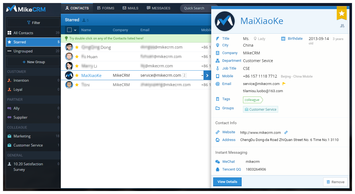The width and height of the screenshot is (355, 194).
Task: Open the 10.20 Satisfaction Survey group
Action: 33,167
